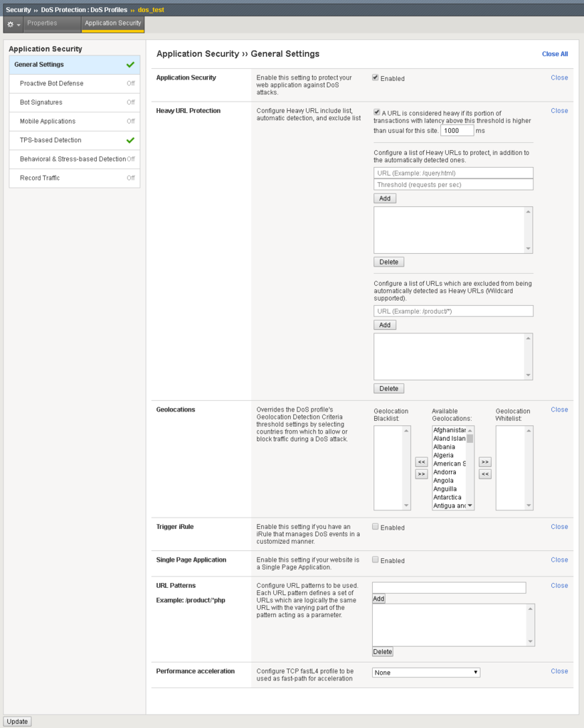The height and width of the screenshot is (728, 584).
Task: Click green checkmark beside TPS-based Detection
Action: click(130, 140)
